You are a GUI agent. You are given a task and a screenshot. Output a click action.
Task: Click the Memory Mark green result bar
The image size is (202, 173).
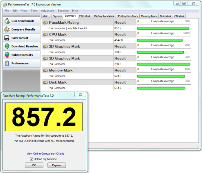pos(161,76)
